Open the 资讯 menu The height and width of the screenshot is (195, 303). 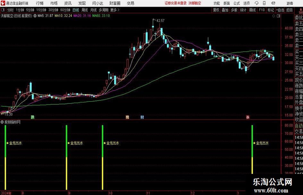click(x=68, y=3)
